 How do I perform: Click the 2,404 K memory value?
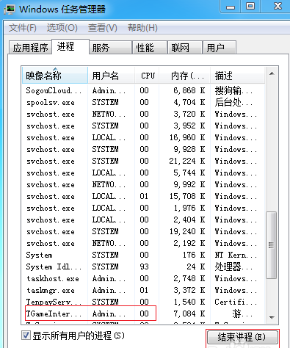(189, 220)
